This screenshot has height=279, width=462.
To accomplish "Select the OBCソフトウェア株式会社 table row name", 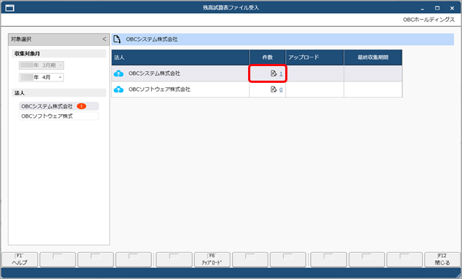I will pos(159,89).
